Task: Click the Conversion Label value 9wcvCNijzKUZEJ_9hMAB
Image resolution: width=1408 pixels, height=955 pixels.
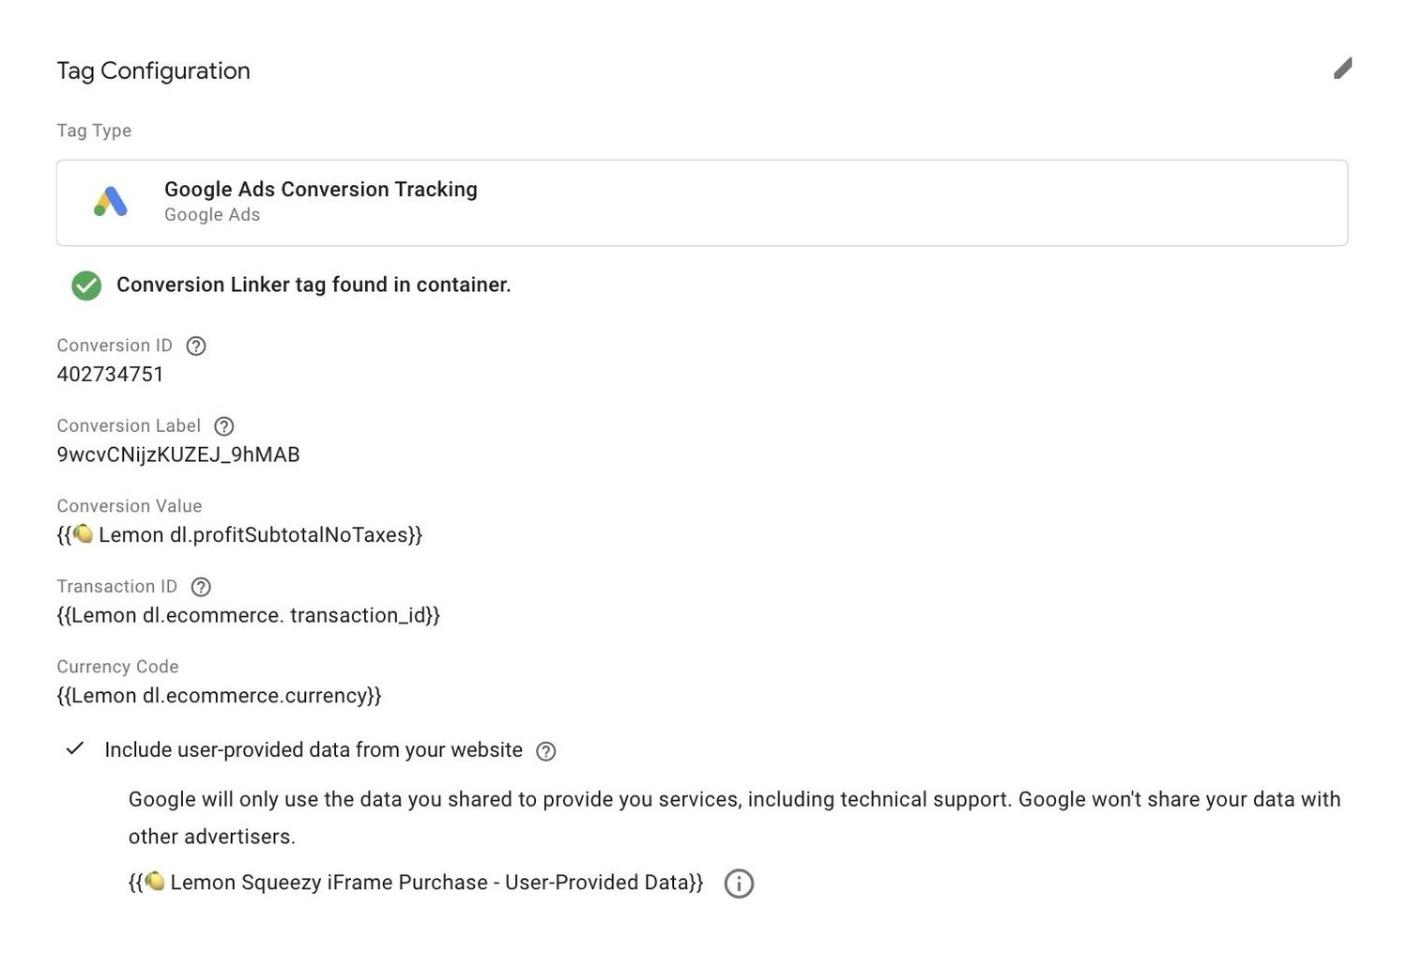Action: coord(178,454)
